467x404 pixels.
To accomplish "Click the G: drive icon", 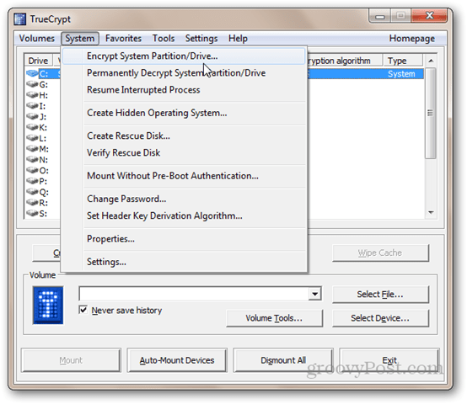I will coord(32,84).
